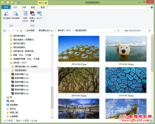Click the New folder quick access icon
The height and width of the screenshot is (124, 155).
click(x=12, y=3)
